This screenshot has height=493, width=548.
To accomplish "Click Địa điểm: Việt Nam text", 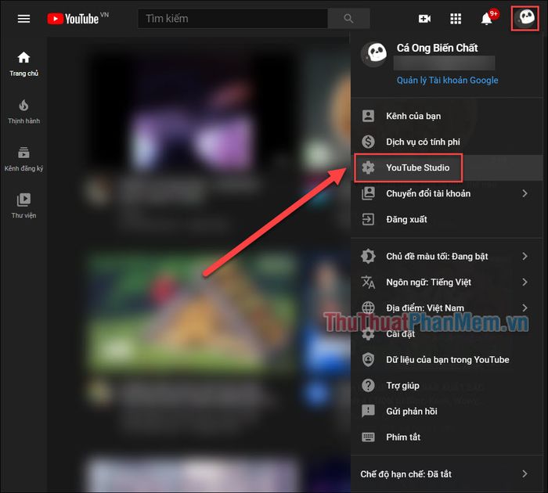I will [x=425, y=308].
